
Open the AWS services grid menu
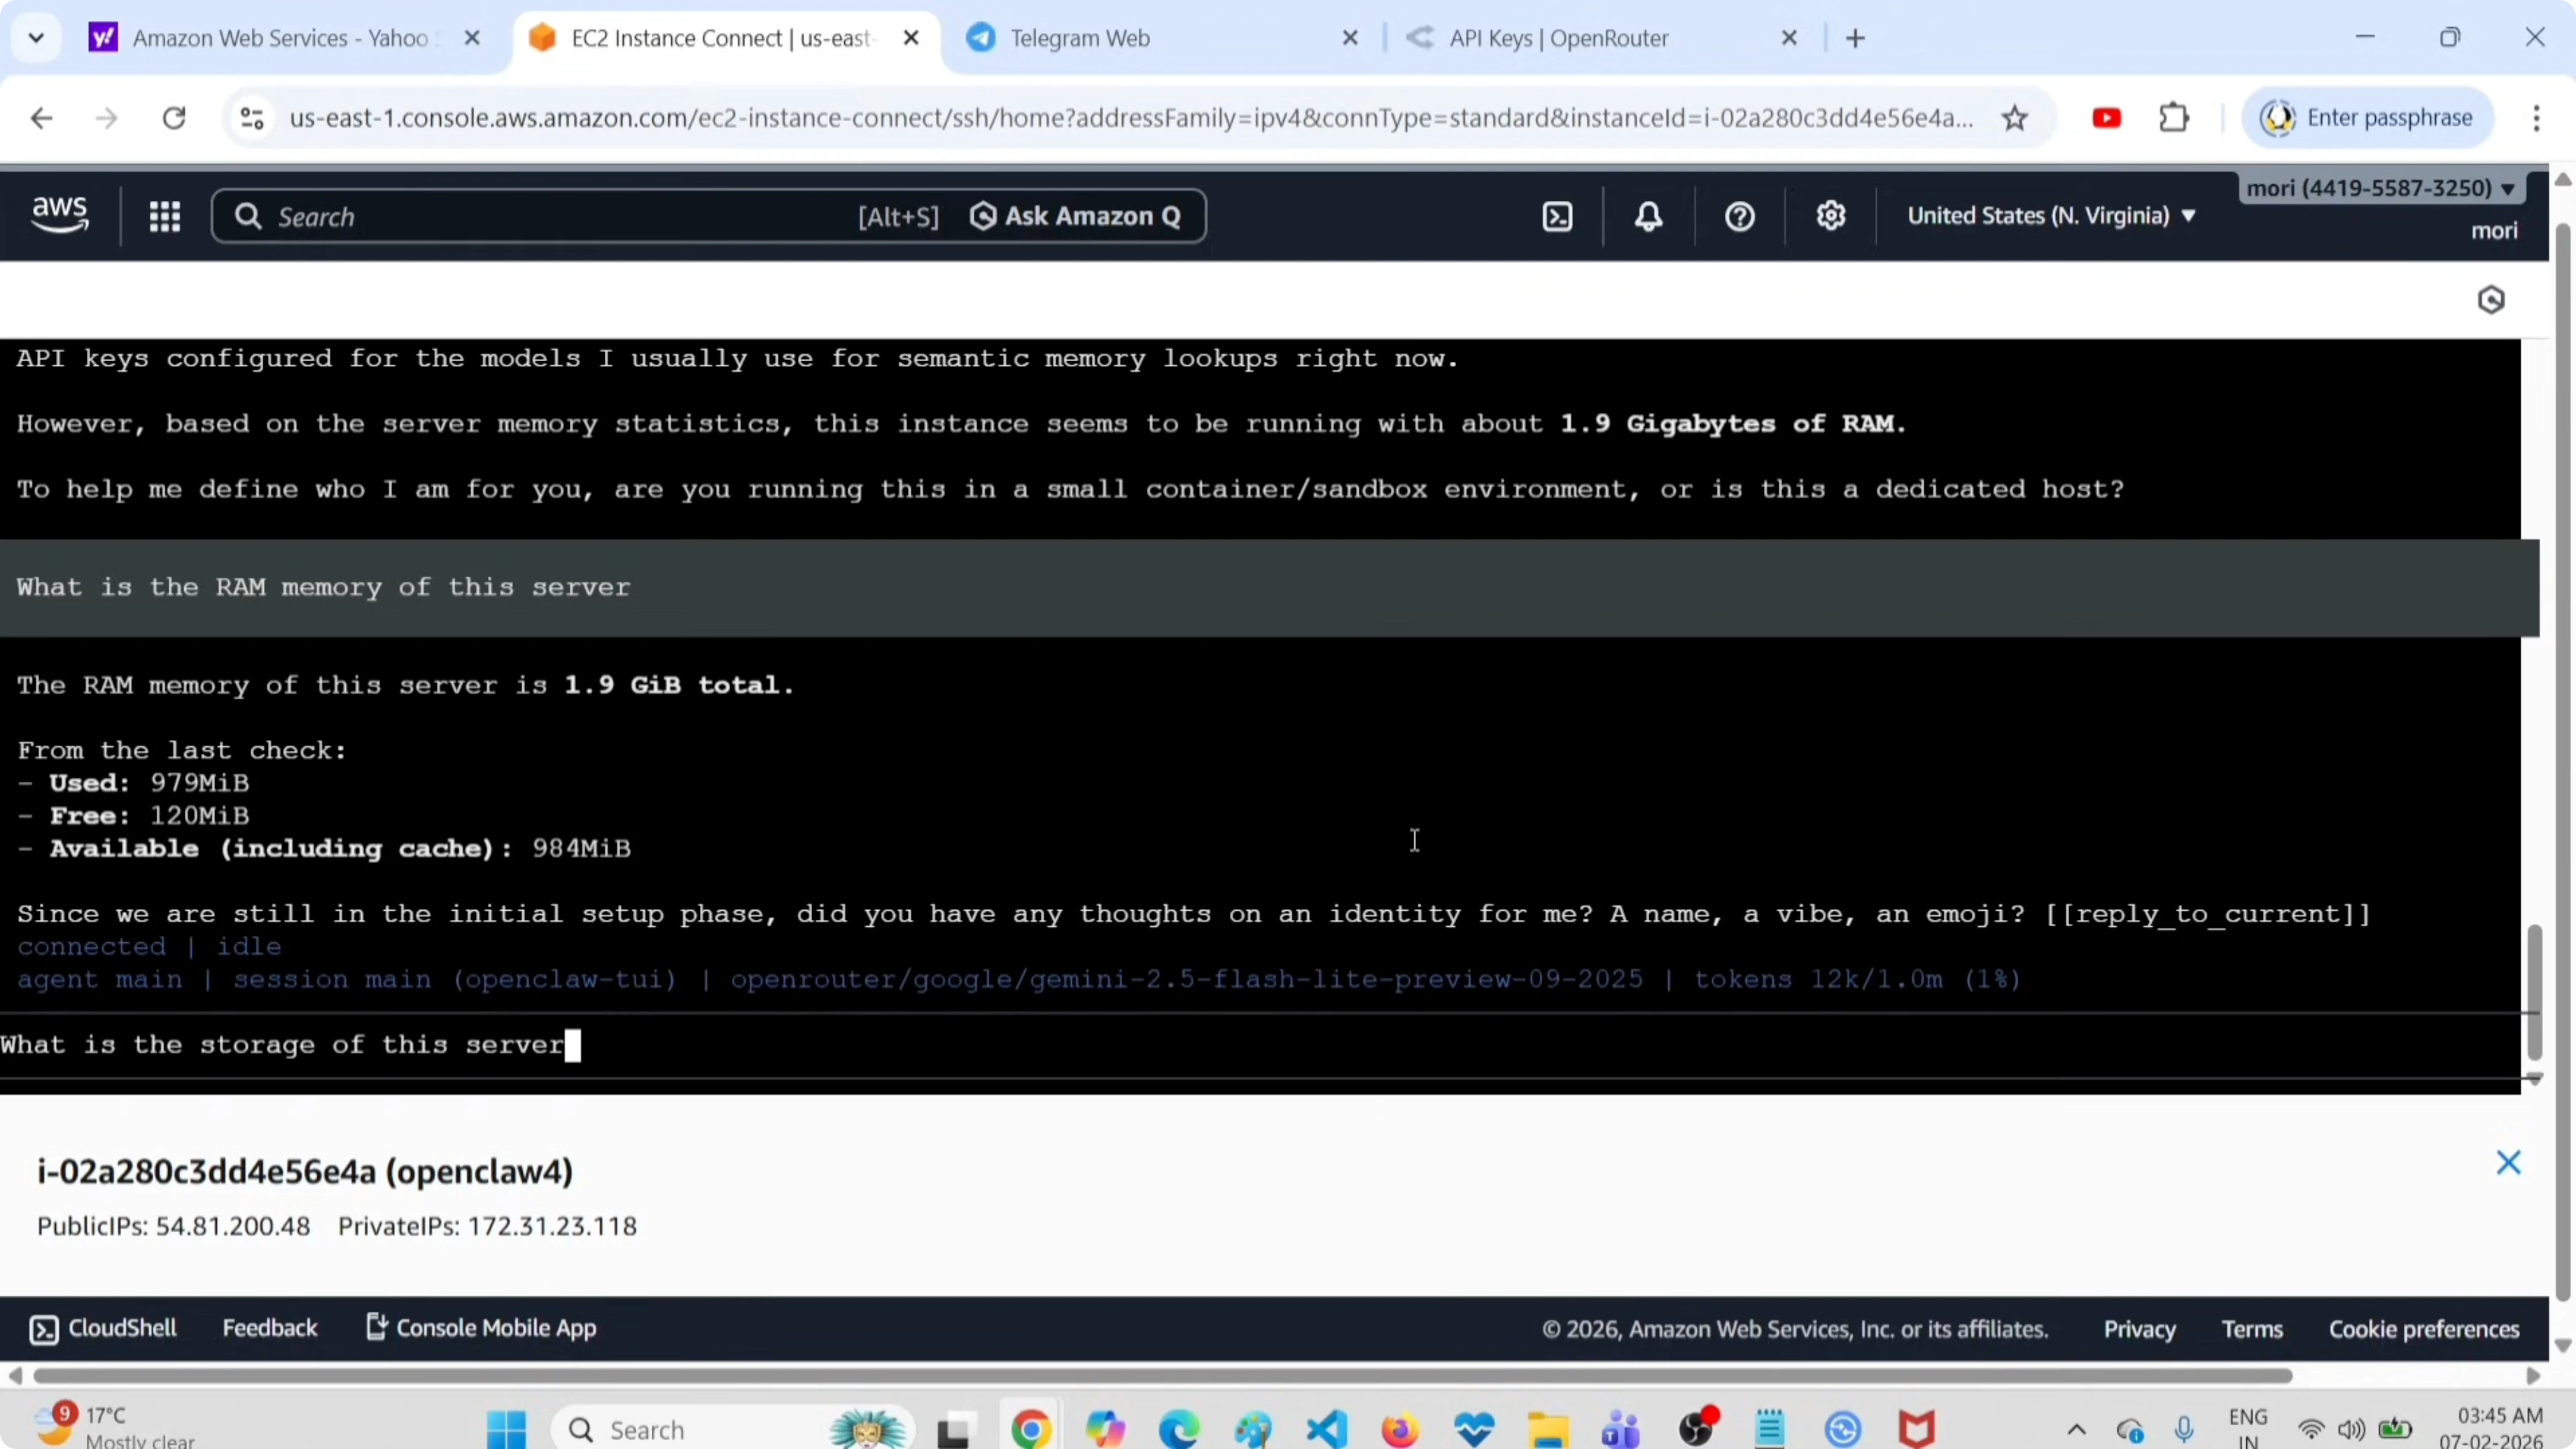pyautogui.click(x=165, y=215)
